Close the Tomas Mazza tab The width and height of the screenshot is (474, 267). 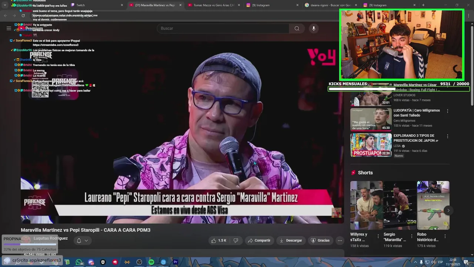click(239, 5)
